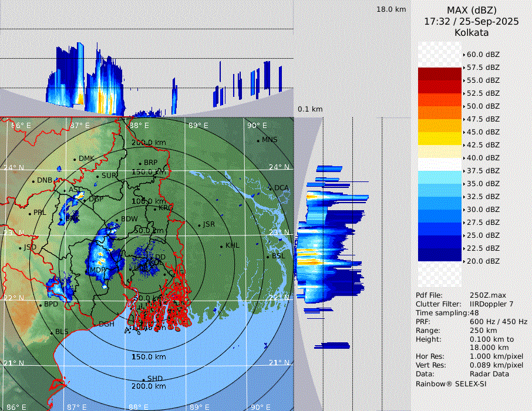This screenshot has width=532, height=411.
Task: Click the Rainbow SELEX-SI text
Action: coord(451,384)
